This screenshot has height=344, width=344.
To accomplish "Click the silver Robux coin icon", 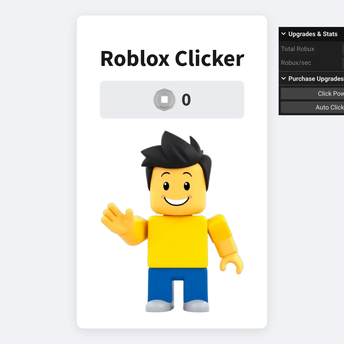I will pos(164,100).
